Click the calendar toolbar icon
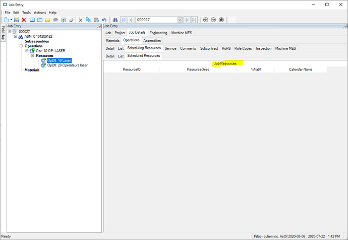This screenshot has height=240, width=348. click(40, 20)
